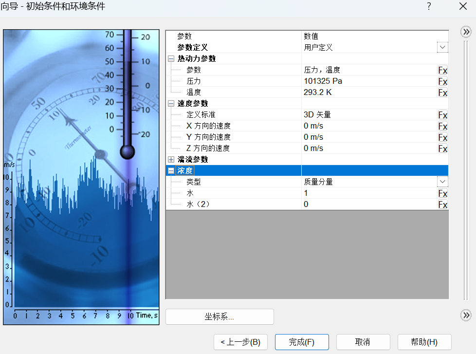Click 完成(F) to finish wizard

pyautogui.click(x=302, y=342)
